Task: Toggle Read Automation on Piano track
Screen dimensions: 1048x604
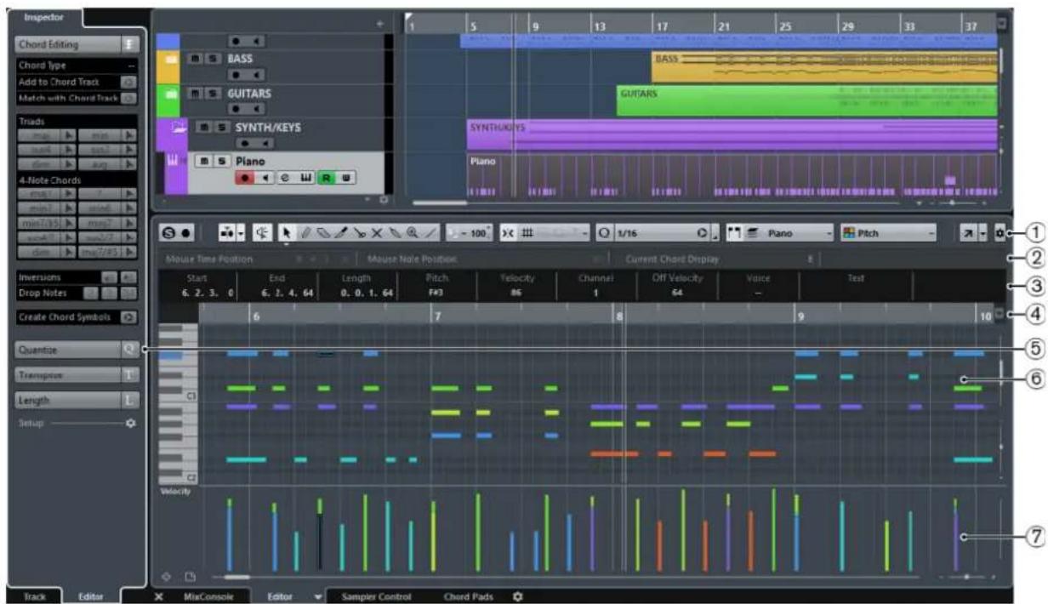Action: pyautogui.click(x=326, y=178)
